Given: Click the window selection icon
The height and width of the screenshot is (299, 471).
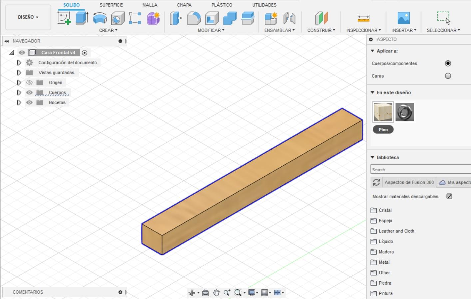Looking at the screenshot, I should point(443,18).
